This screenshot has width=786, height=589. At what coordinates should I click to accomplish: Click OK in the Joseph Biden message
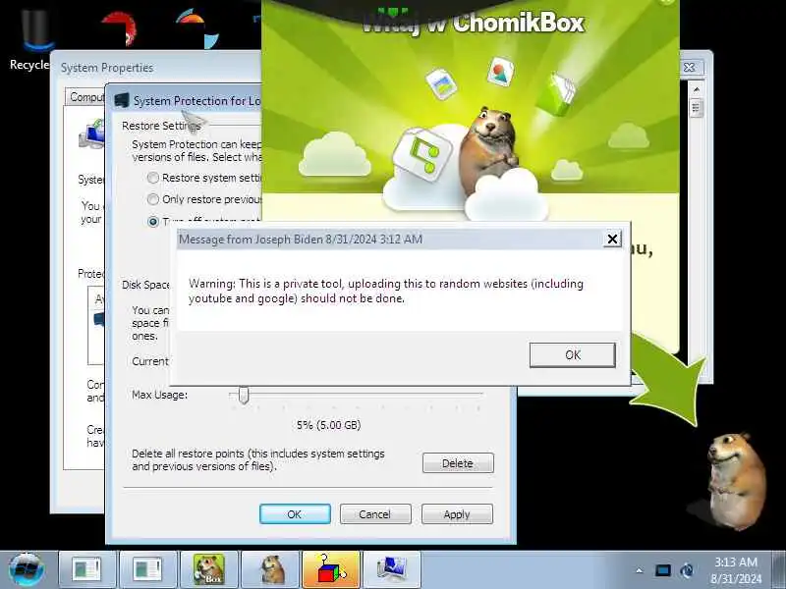pyautogui.click(x=572, y=355)
